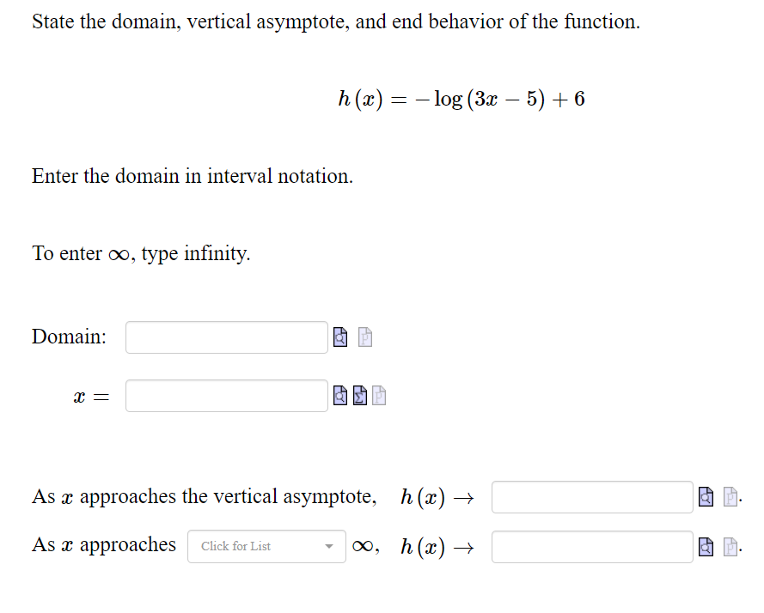The image size is (764, 613).
Task: Click the x= answer entry field
Action: pos(226,395)
